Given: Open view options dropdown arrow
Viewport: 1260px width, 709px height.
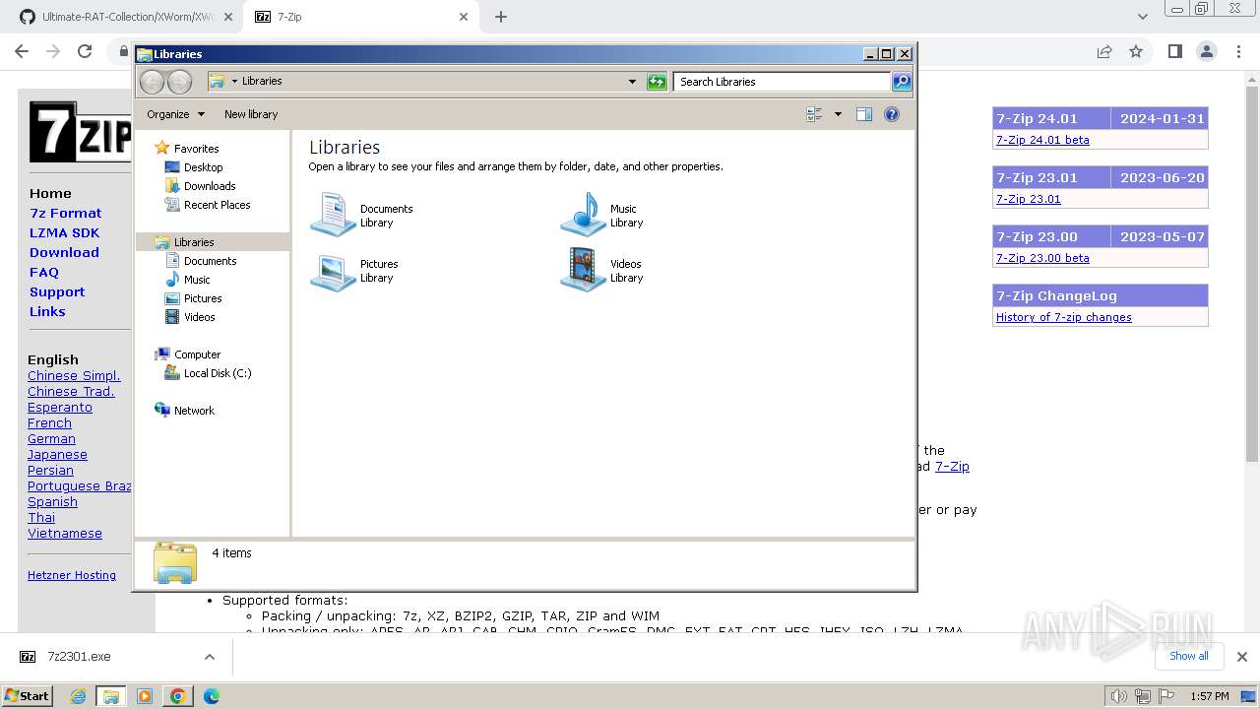Looking at the screenshot, I should pyautogui.click(x=838, y=114).
